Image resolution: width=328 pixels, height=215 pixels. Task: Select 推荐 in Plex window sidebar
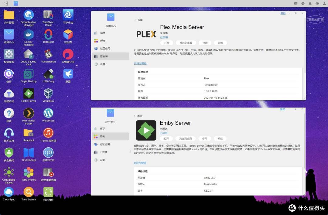pos(111,33)
